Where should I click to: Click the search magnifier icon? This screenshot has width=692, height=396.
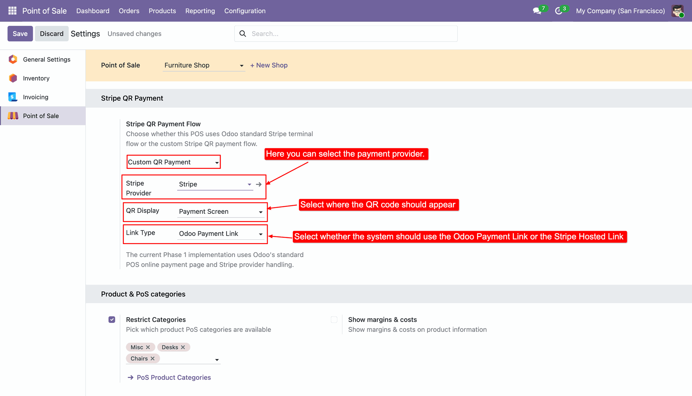[243, 33]
